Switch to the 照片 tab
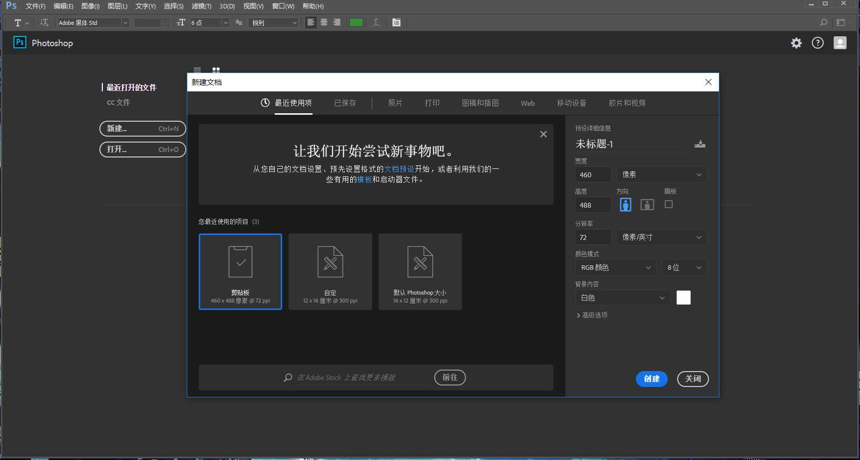Screen dimensions: 860x460 click(x=395, y=103)
